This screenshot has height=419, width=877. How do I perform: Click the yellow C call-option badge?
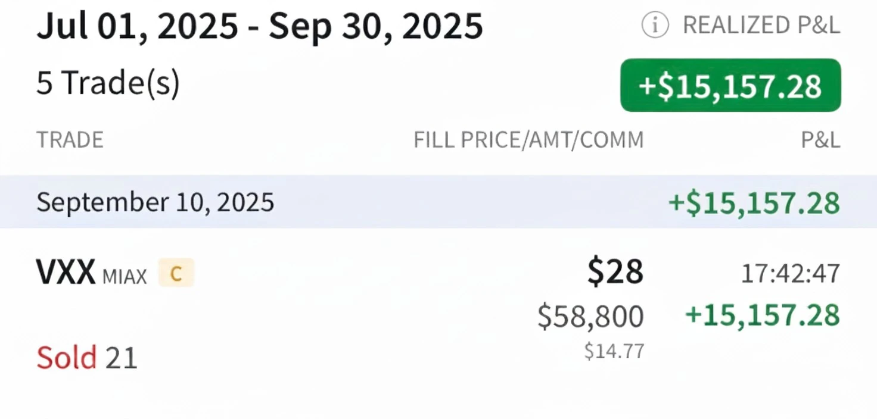click(176, 273)
